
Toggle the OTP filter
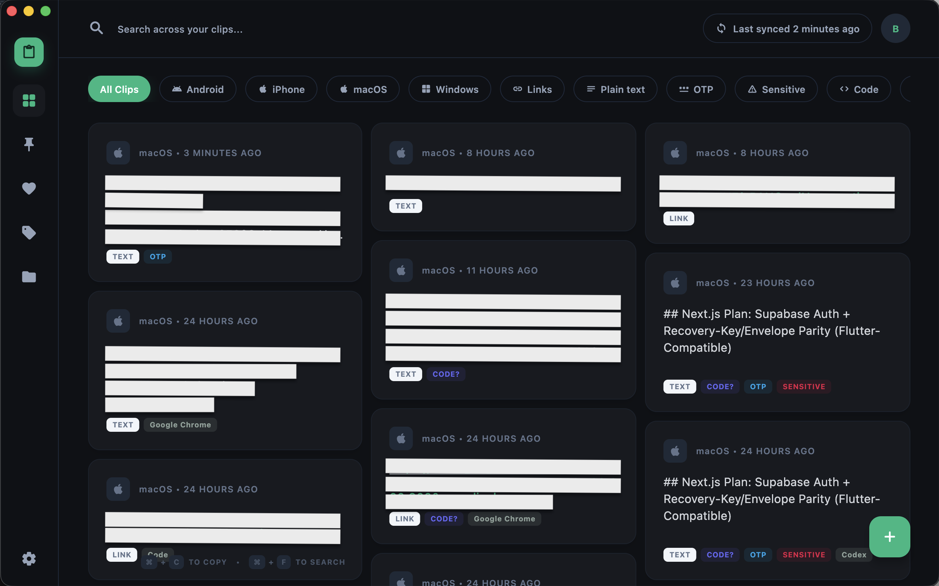point(696,89)
